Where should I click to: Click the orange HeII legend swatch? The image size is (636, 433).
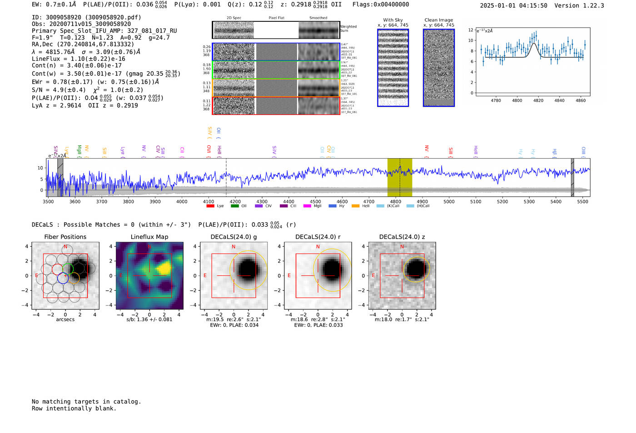pyautogui.click(x=356, y=206)
